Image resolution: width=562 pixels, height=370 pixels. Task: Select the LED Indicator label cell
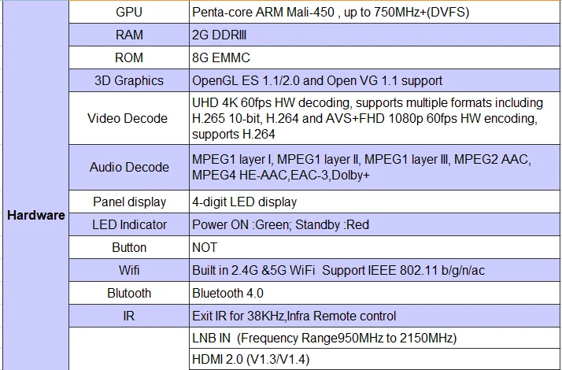coord(129,224)
